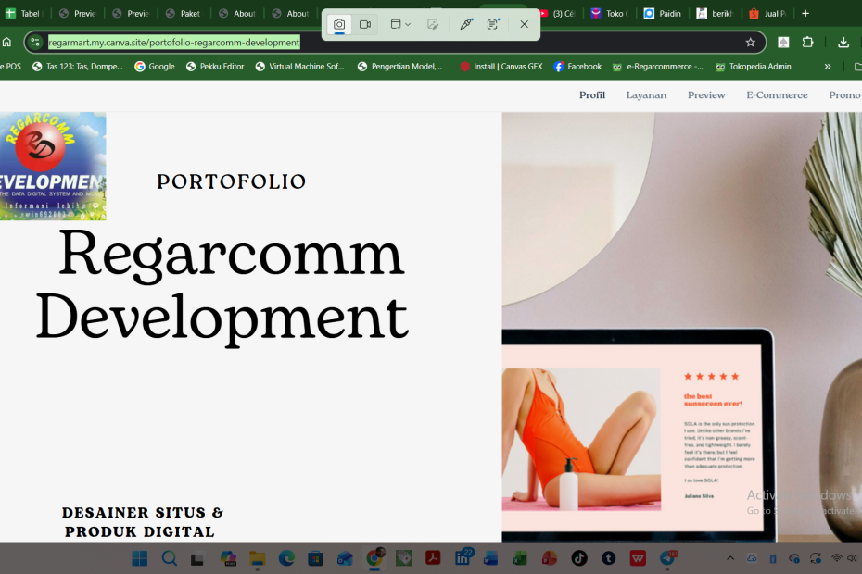Click the downloads icon in the toolbar
The height and width of the screenshot is (574, 862).
(x=843, y=42)
